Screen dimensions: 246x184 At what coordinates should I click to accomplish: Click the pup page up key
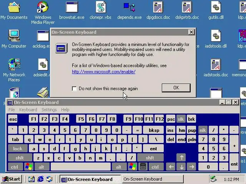click(191, 130)
